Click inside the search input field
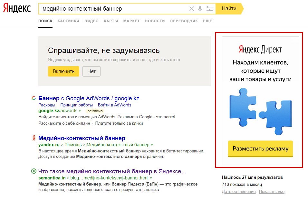 (x=113, y=9)
